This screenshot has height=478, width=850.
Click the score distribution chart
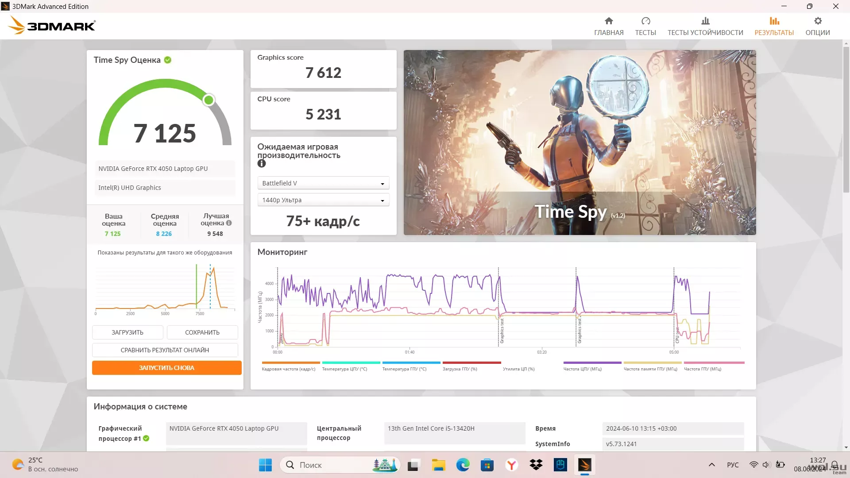coord(165,289)
